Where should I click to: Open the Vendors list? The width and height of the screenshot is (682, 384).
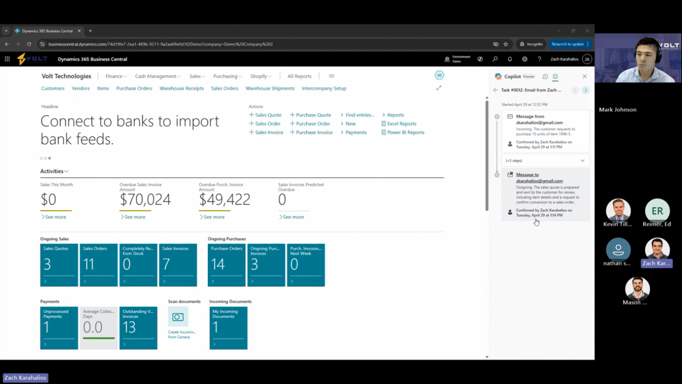[x=81, y=88]
